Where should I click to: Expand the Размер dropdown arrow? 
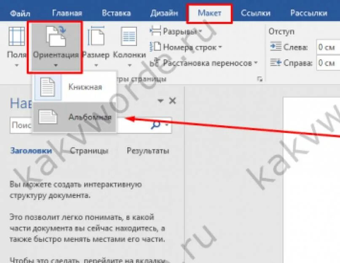pyautogui.click(x=96, y=65)
